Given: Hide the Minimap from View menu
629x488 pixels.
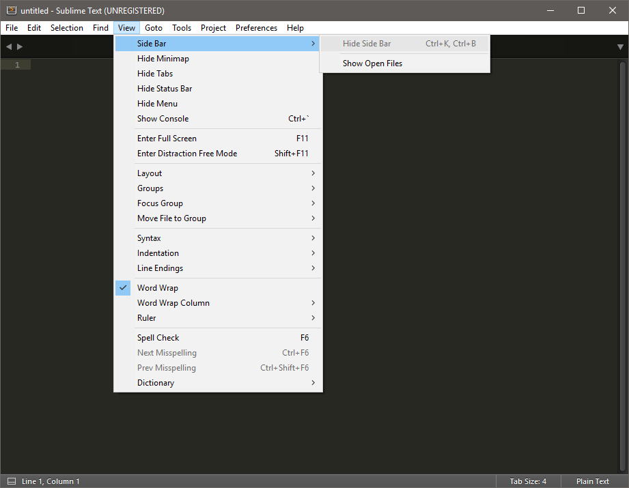Looking at the screenshot, I should [163, 59].
